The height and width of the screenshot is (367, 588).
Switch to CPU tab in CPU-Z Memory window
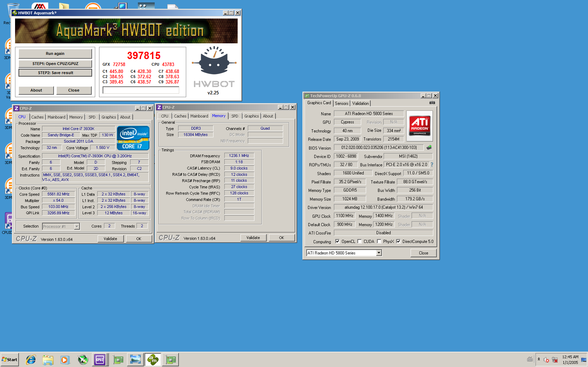pyautogui.click(x=165, y=116)
